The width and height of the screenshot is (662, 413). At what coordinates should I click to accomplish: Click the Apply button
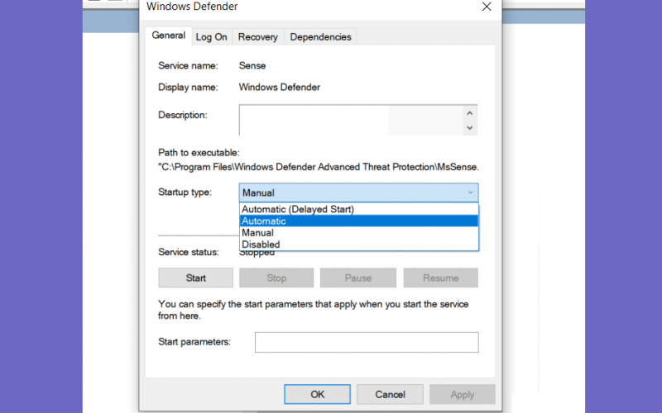pyautogui.click(x=462, y=394)
